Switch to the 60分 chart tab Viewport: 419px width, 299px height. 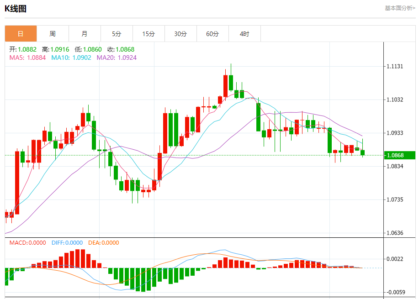[x=212, y=34]
